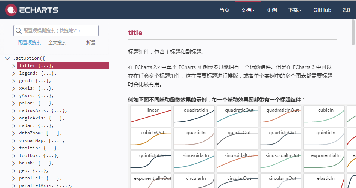
Task: Click the quarticIn easing chart
Action: (x=194, y=139)
